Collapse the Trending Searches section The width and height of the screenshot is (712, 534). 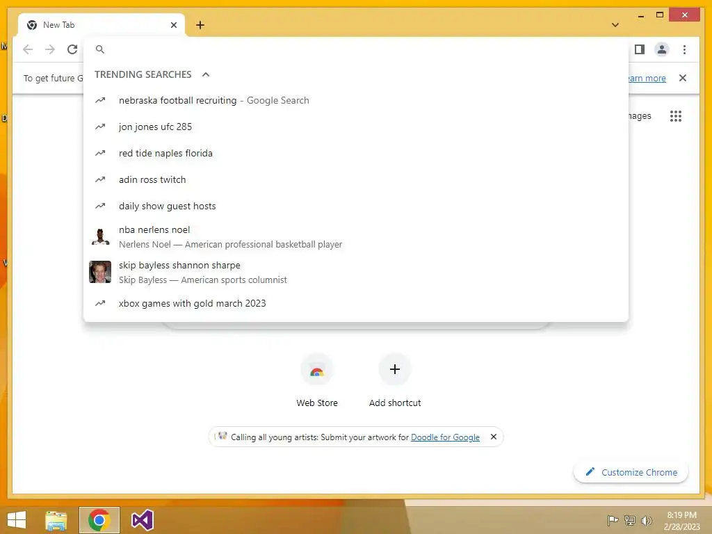[206, 74]
